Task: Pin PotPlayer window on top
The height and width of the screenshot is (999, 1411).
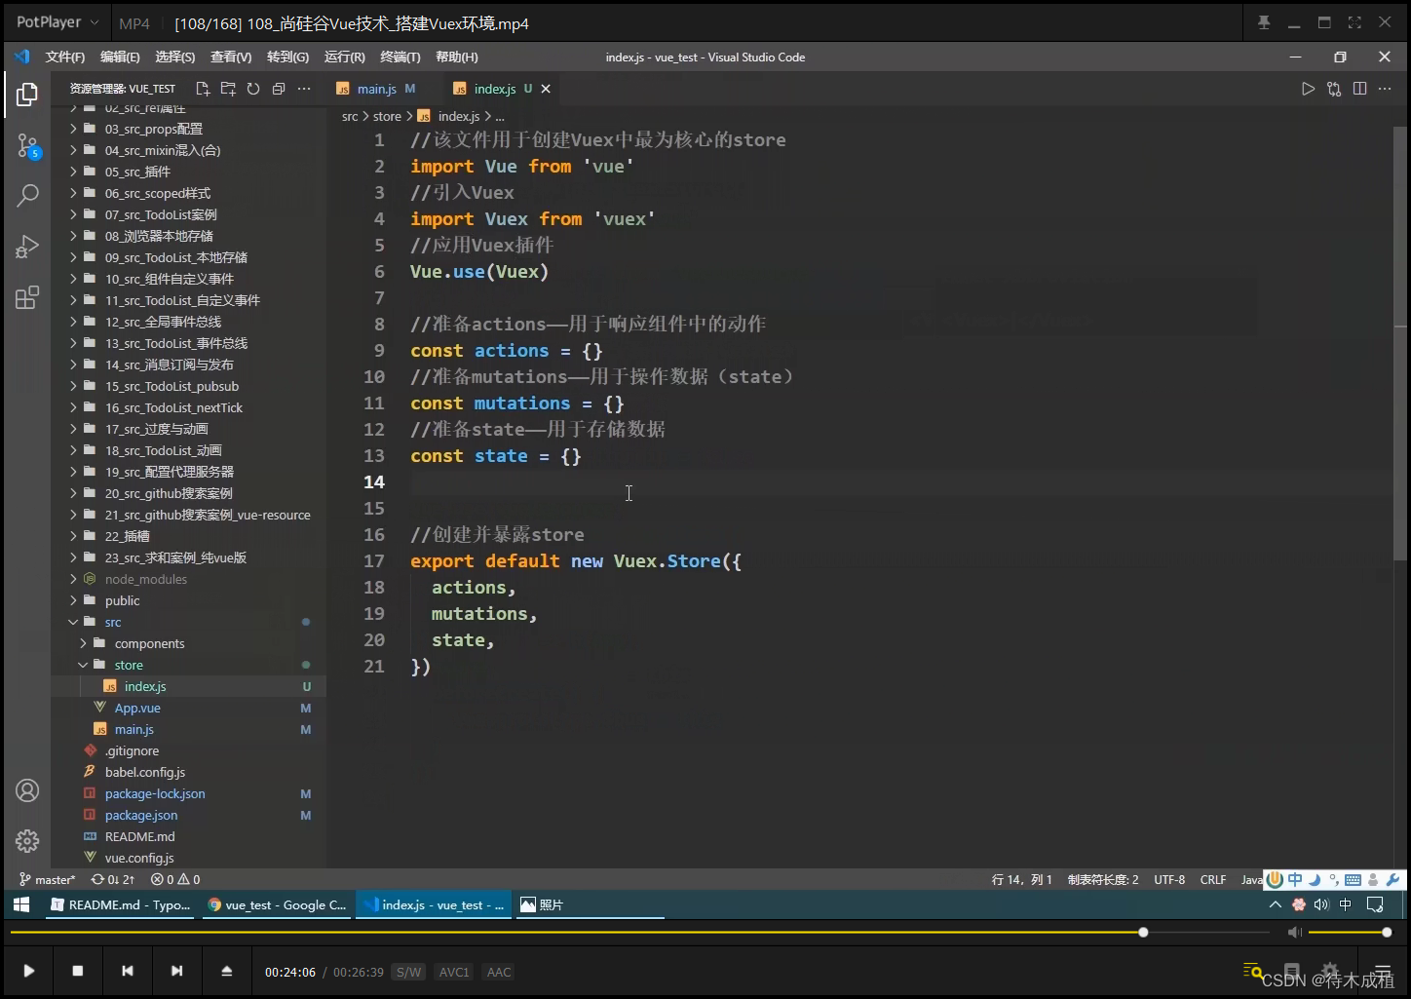Action: (1264, 22)
